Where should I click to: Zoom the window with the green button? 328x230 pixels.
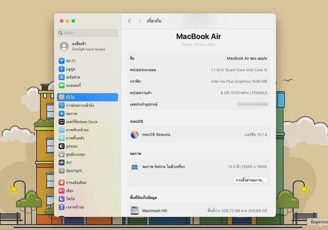pos(73,21)
